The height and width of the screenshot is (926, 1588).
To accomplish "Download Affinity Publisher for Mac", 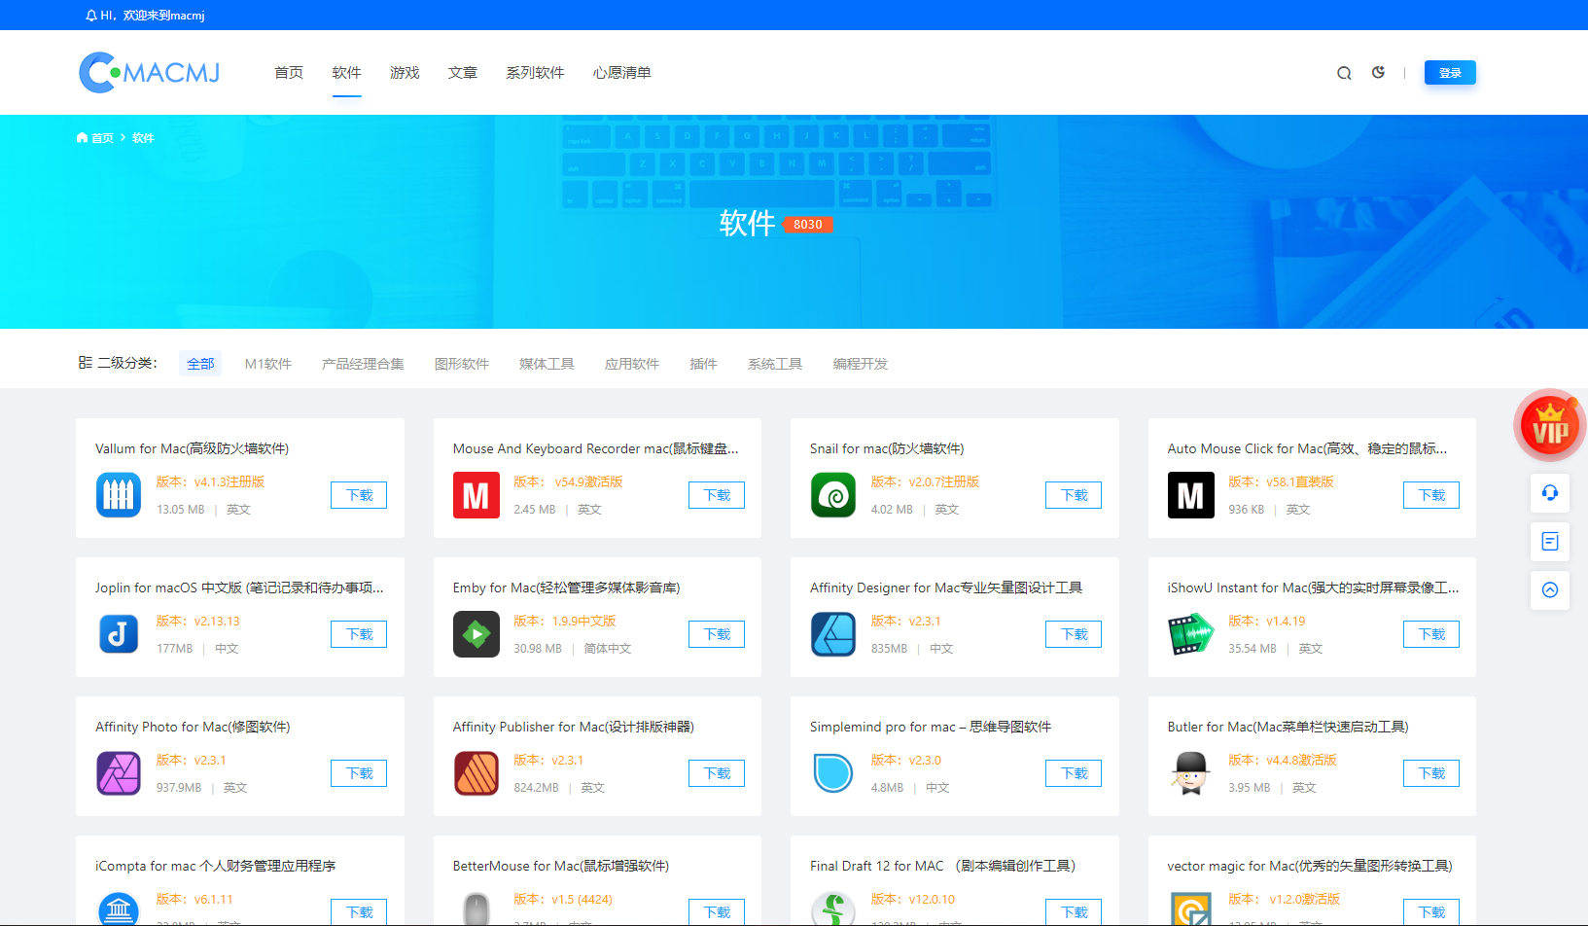I will (x=717, y=773).
